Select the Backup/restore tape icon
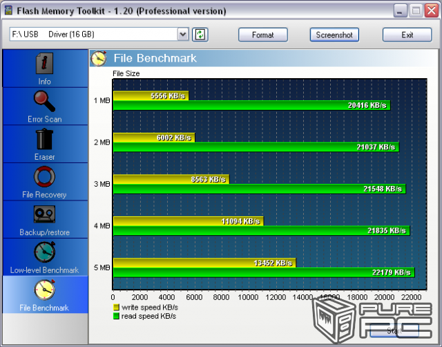 [x=44, y=214]
